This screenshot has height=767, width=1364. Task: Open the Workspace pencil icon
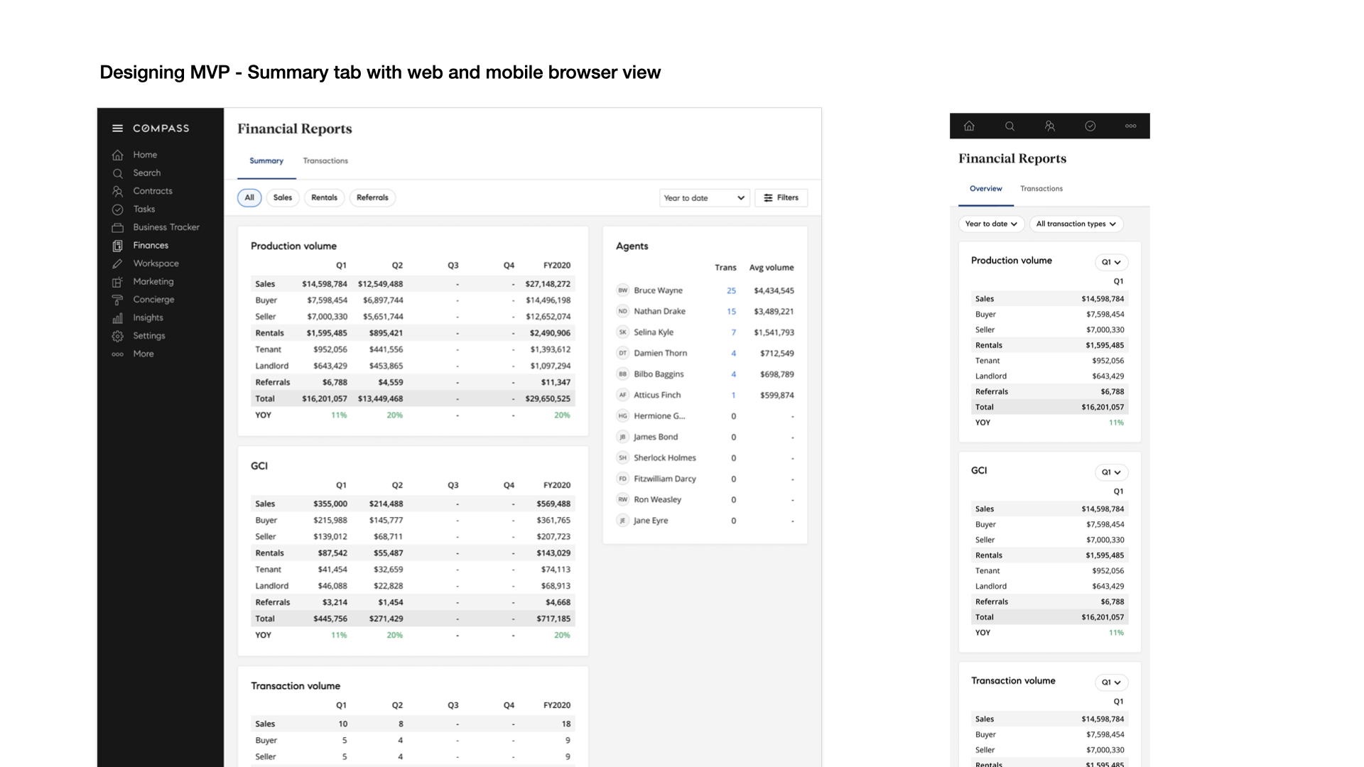(x=117, y=263)
